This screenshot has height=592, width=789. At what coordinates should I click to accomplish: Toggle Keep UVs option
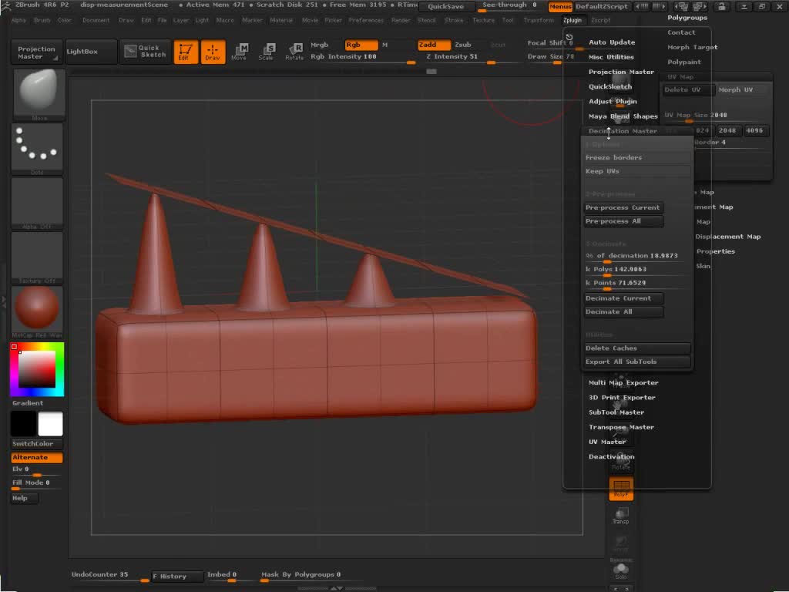tap(636, 171)
